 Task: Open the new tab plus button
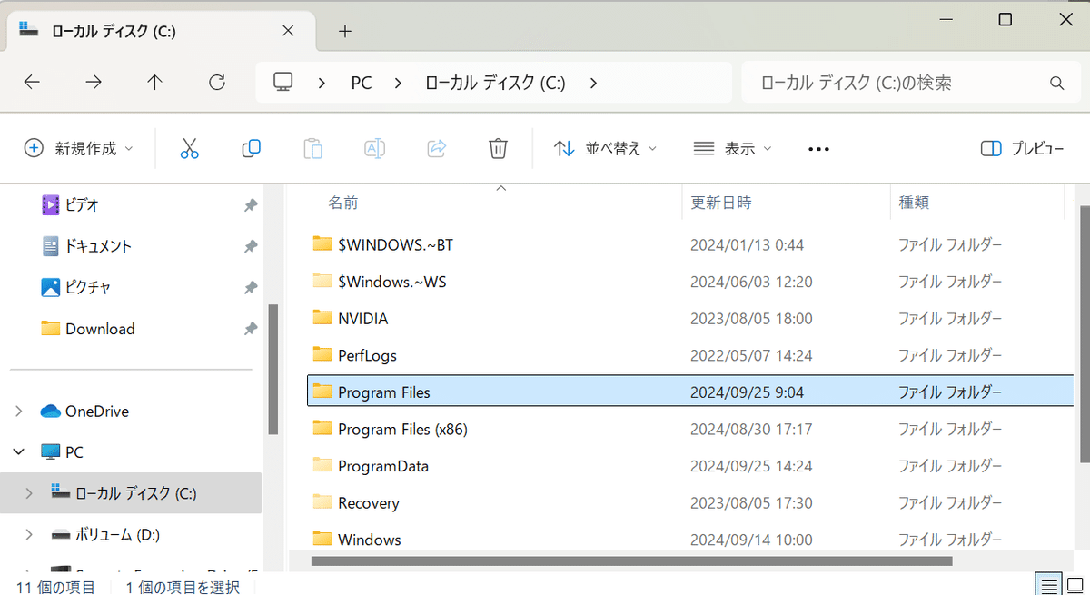345,31
